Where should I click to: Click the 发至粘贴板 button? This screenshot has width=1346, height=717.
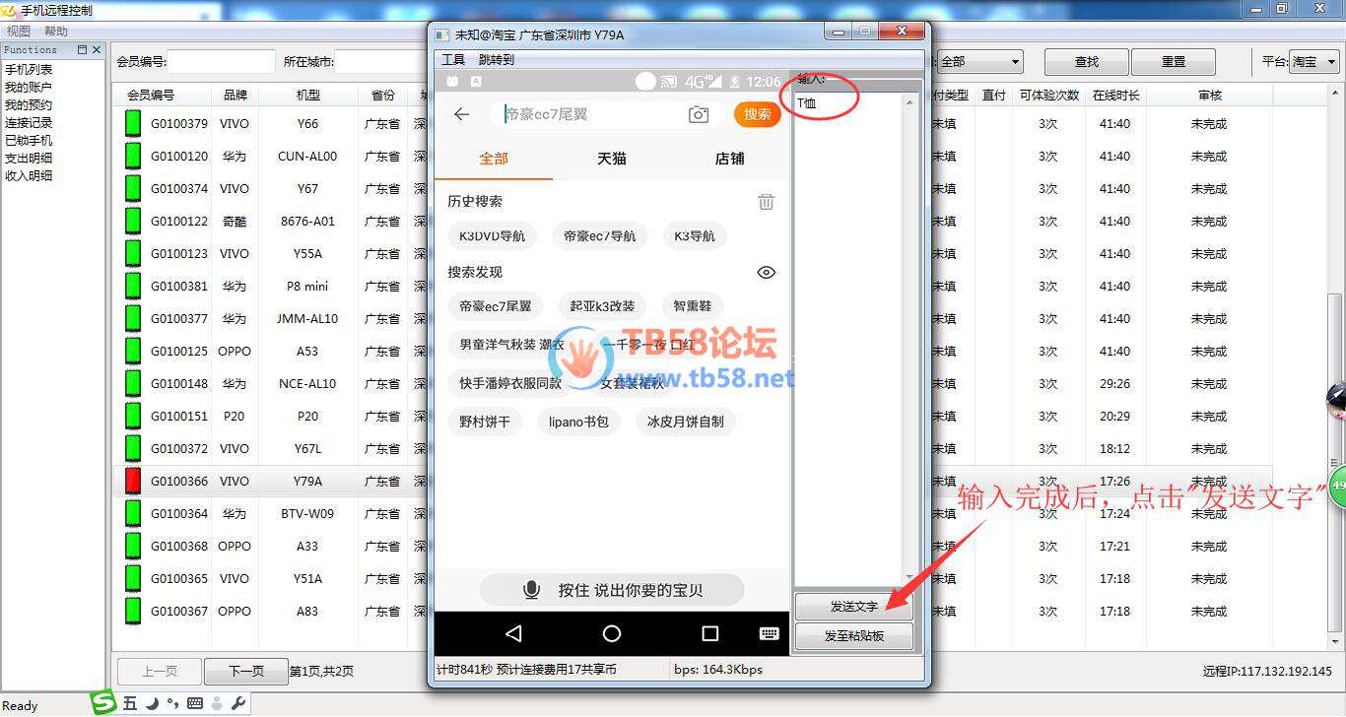854,636
